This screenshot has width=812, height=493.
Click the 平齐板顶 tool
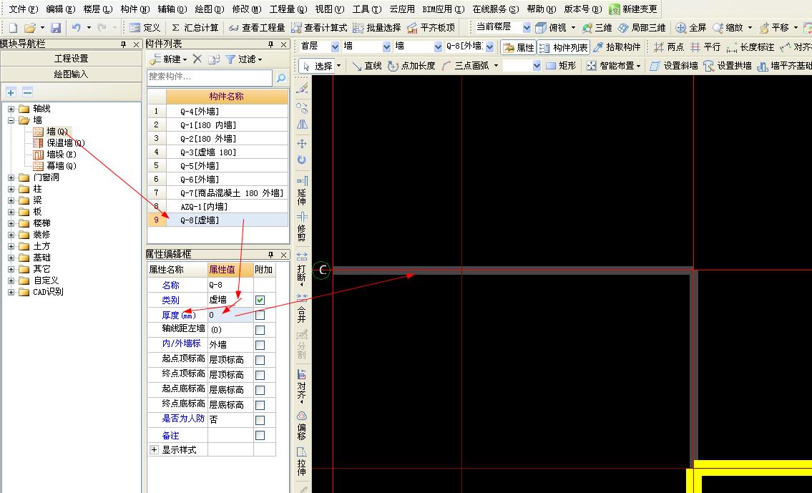pos(431,27)
